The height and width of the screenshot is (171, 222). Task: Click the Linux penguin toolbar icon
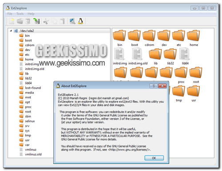(x=80, y=21)
